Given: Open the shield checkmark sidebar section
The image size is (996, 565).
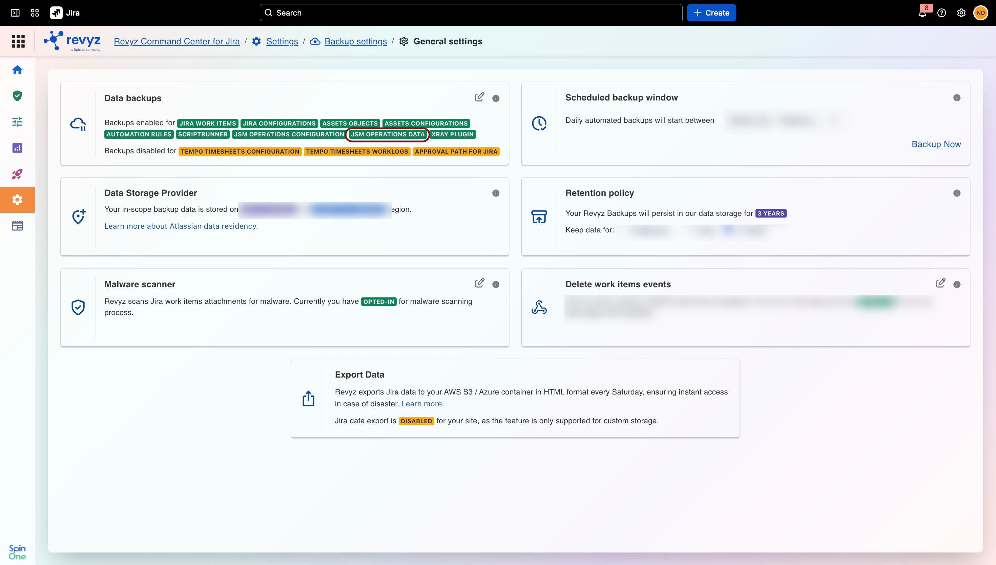Looking at the screenshot, I should [x=17, y=96].
